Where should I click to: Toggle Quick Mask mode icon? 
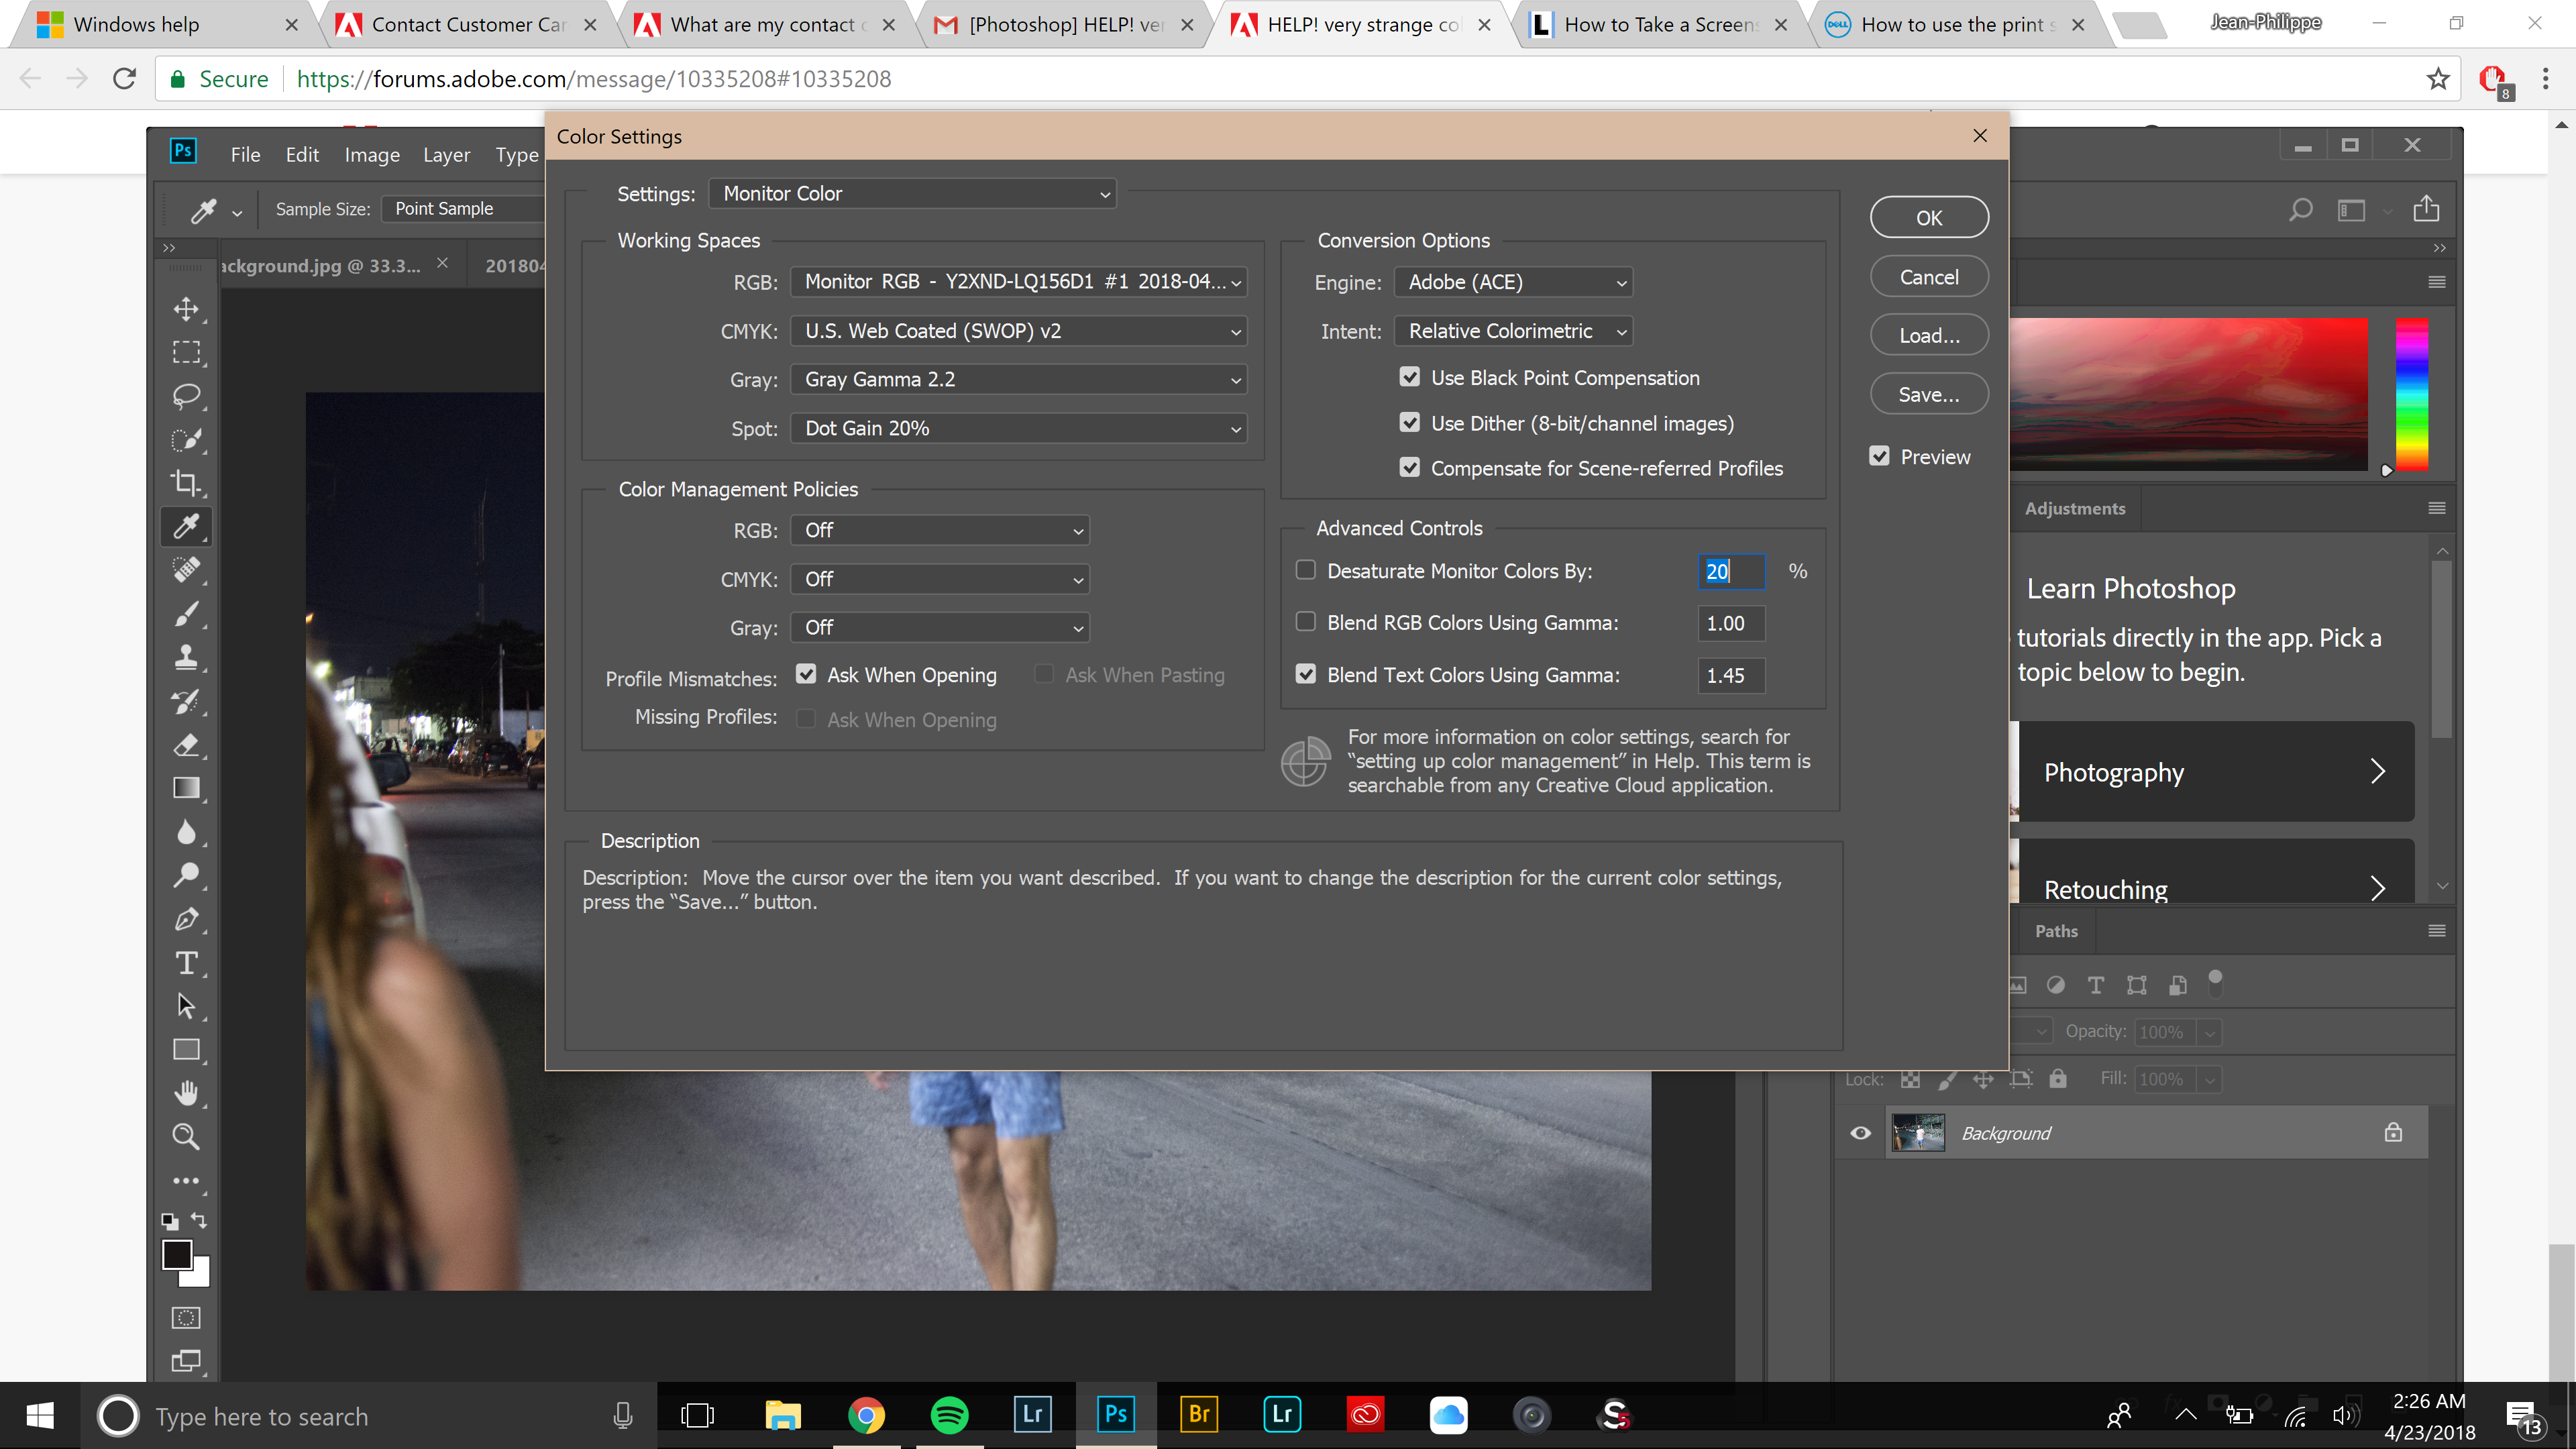[186, 1318]
